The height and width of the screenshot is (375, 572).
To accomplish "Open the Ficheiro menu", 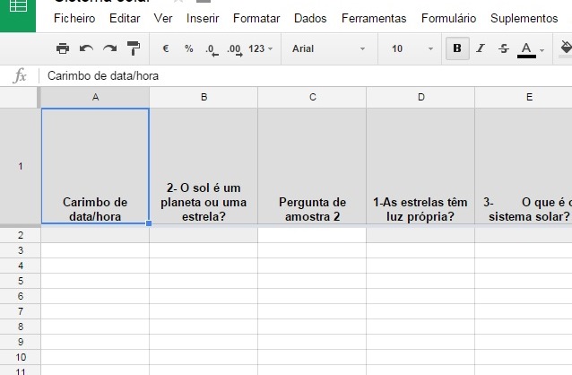I will [74, 18].
